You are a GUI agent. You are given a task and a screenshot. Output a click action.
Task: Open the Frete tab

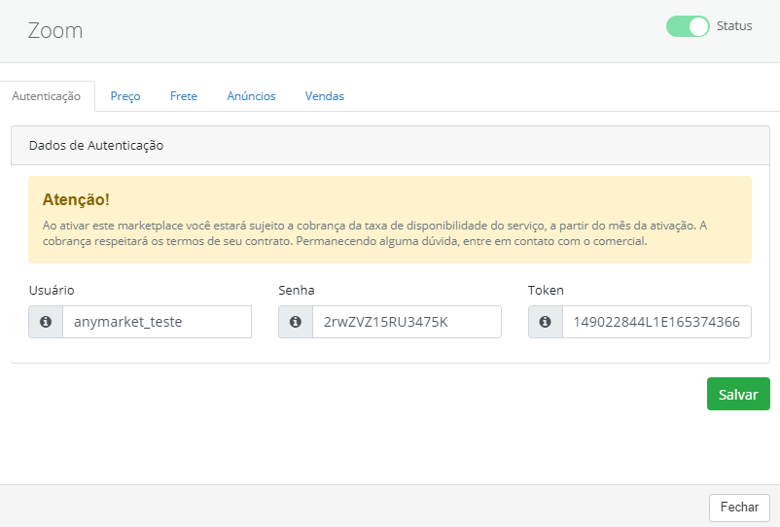tap(184, 96)
